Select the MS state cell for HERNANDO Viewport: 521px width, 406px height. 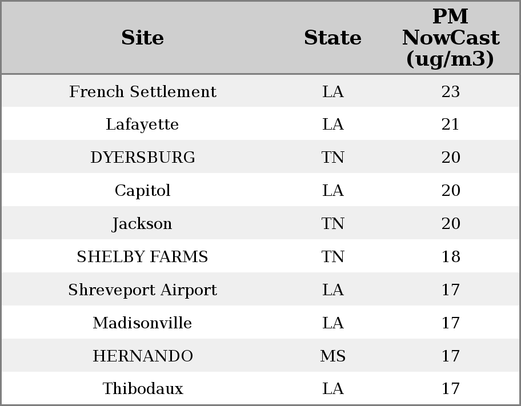[x=332, y=356]
